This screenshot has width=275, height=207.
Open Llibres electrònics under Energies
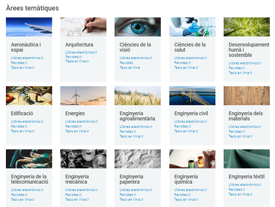pos(82,121)
